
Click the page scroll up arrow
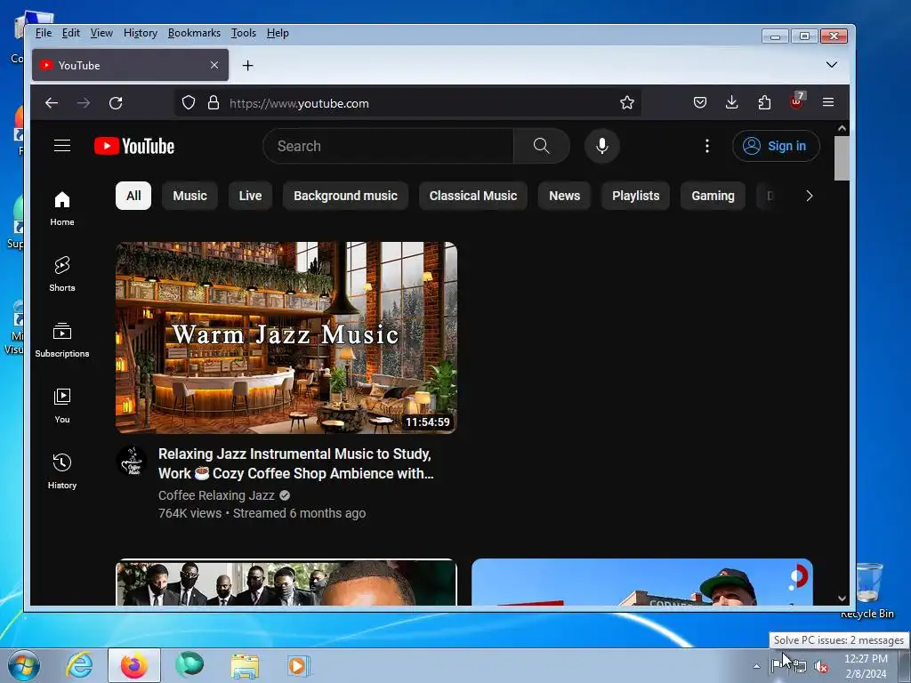(x=842, y=128)
